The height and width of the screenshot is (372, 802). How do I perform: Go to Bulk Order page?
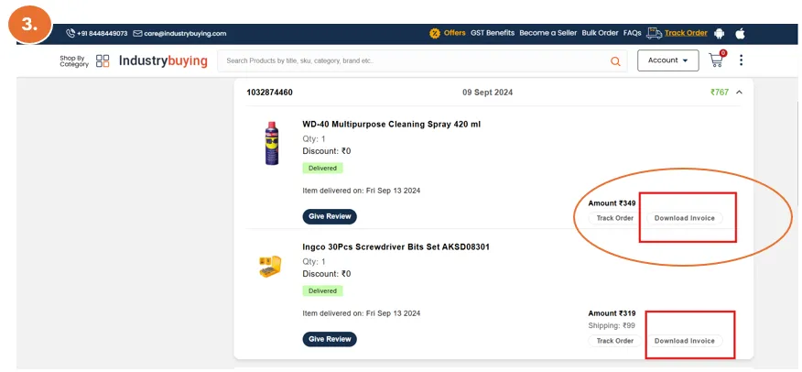601,33
